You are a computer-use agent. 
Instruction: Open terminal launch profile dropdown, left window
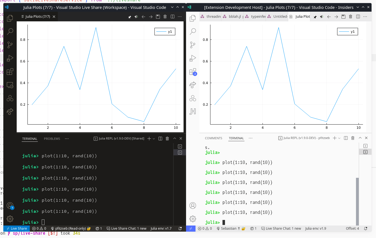154,138
